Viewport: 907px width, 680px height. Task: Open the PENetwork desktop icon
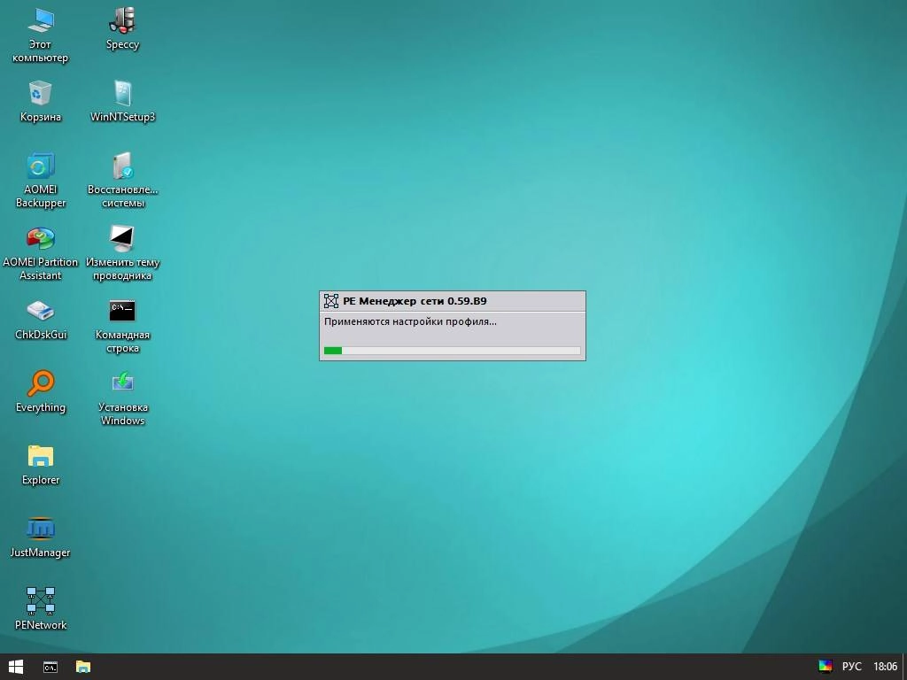pos(40,609)
